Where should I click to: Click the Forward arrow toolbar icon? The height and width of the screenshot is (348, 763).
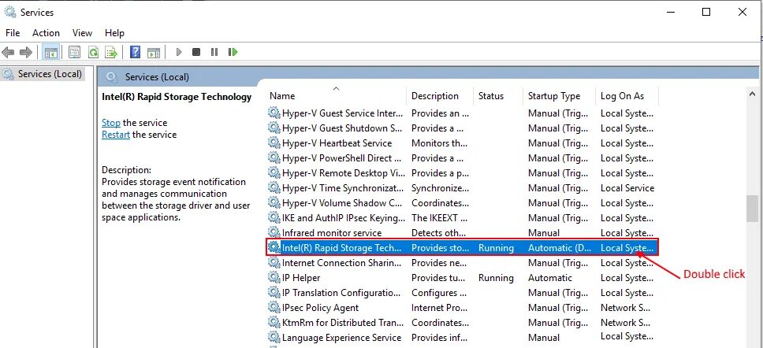[25, 52]
